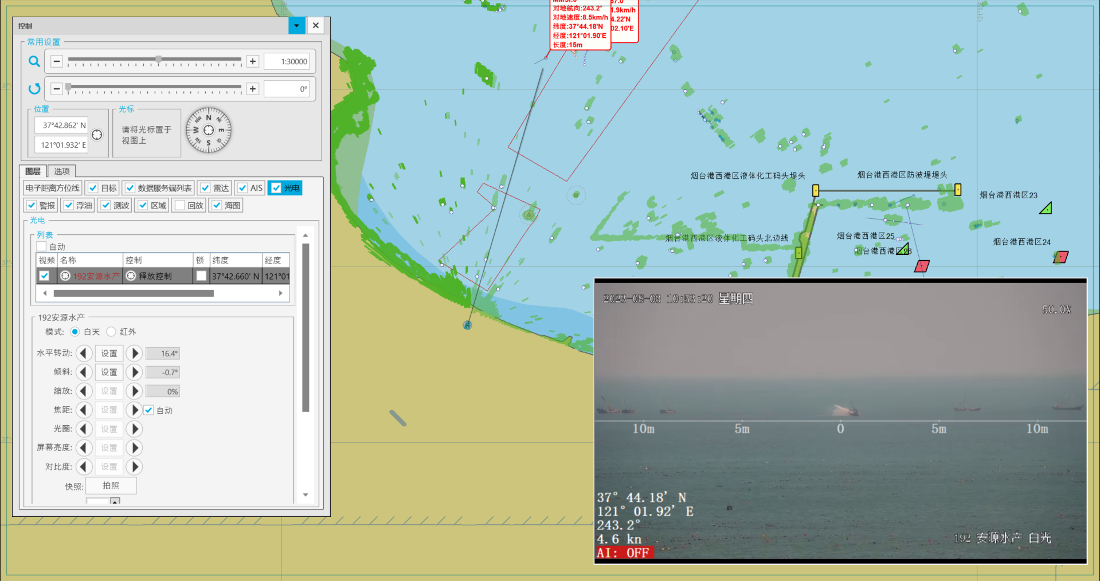Click the blue rotation reset icon

tap(34, 89)
